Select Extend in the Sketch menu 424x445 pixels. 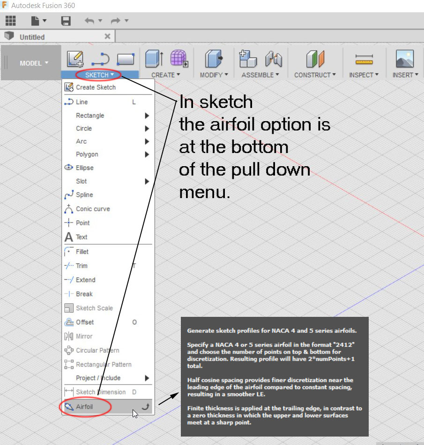coord(108,280)
